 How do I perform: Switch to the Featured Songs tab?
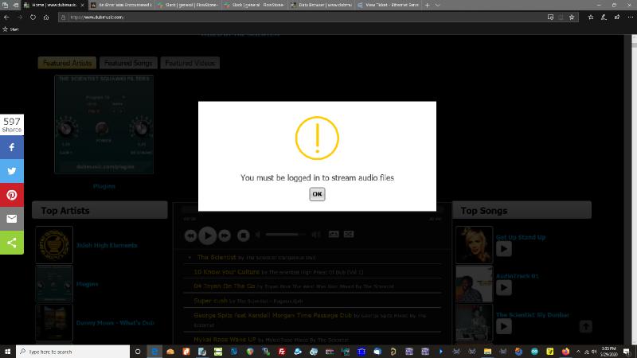click(128, 63)
